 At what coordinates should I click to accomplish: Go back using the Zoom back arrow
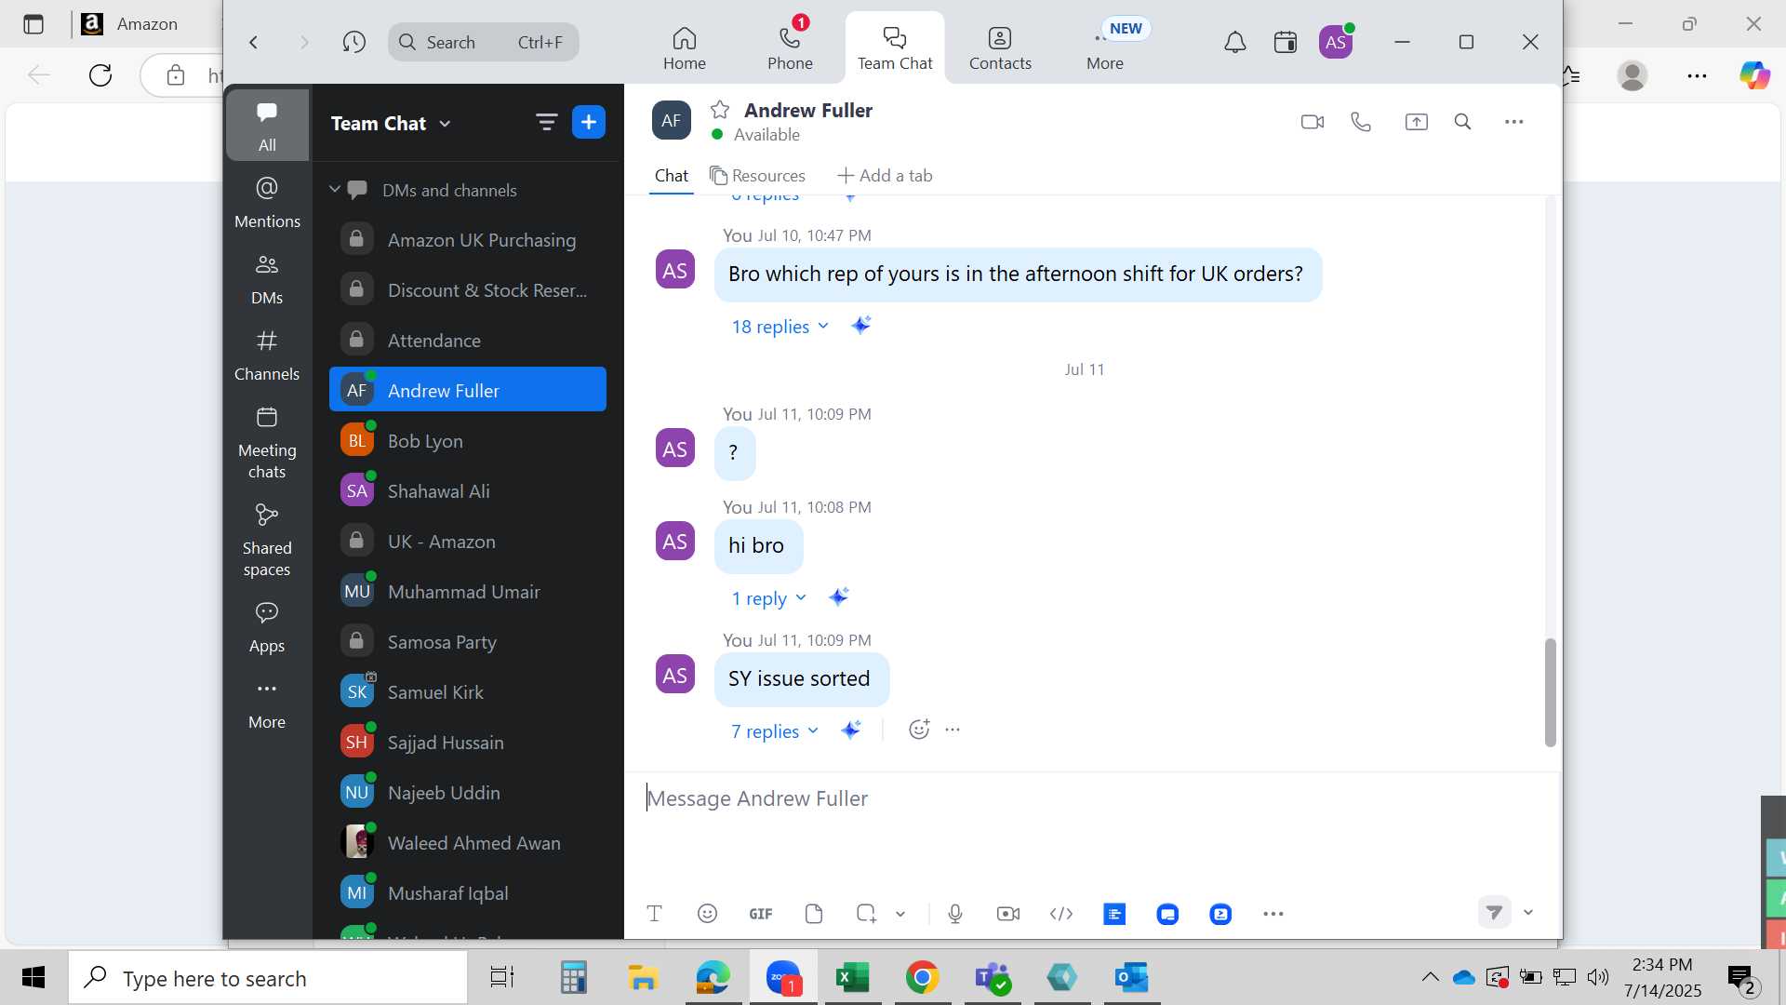(x=253, y=42)
